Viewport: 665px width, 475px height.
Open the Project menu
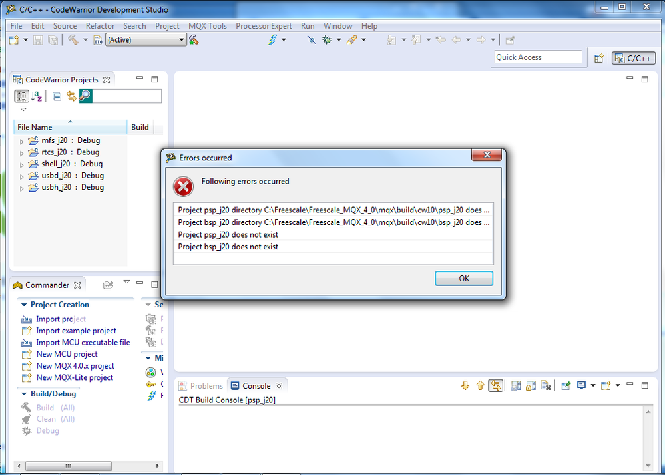(167, 26)
